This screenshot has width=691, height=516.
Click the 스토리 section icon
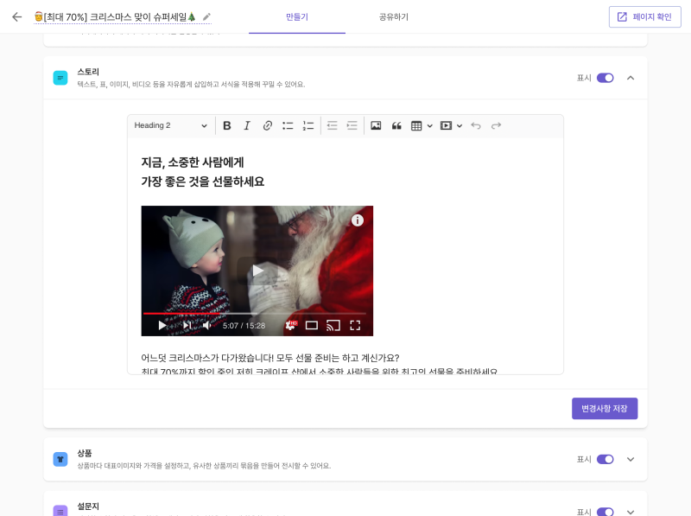coord(60,78)
